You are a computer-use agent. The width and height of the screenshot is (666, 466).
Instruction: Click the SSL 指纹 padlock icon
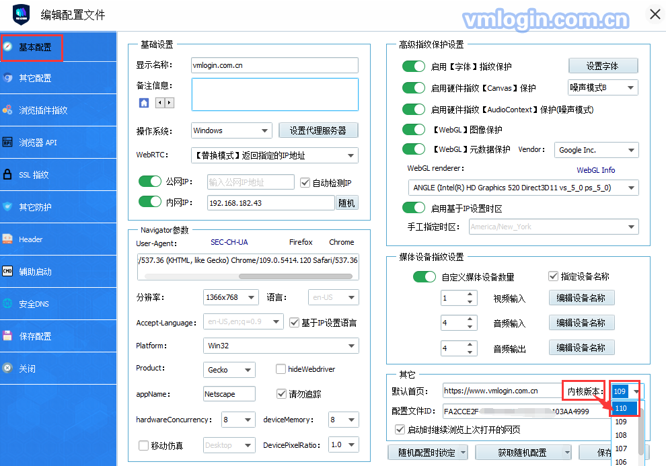coord(7,174)
